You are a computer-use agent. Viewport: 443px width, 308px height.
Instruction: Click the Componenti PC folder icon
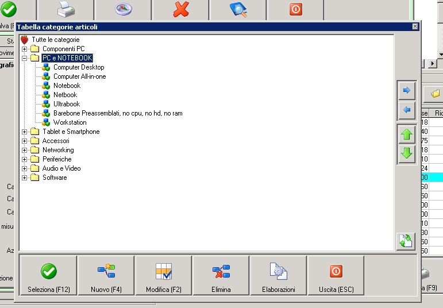pos(34,49)
